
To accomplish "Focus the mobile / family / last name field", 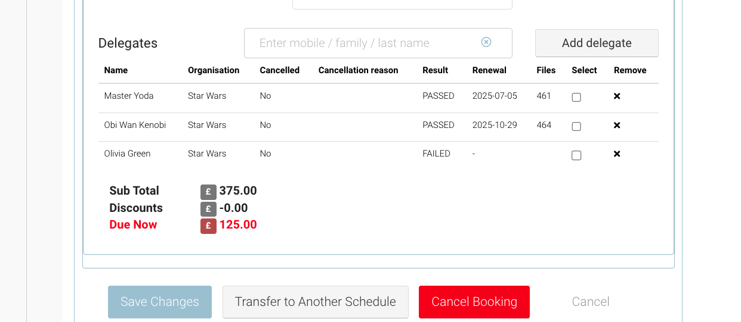I will tap(364, 43).
